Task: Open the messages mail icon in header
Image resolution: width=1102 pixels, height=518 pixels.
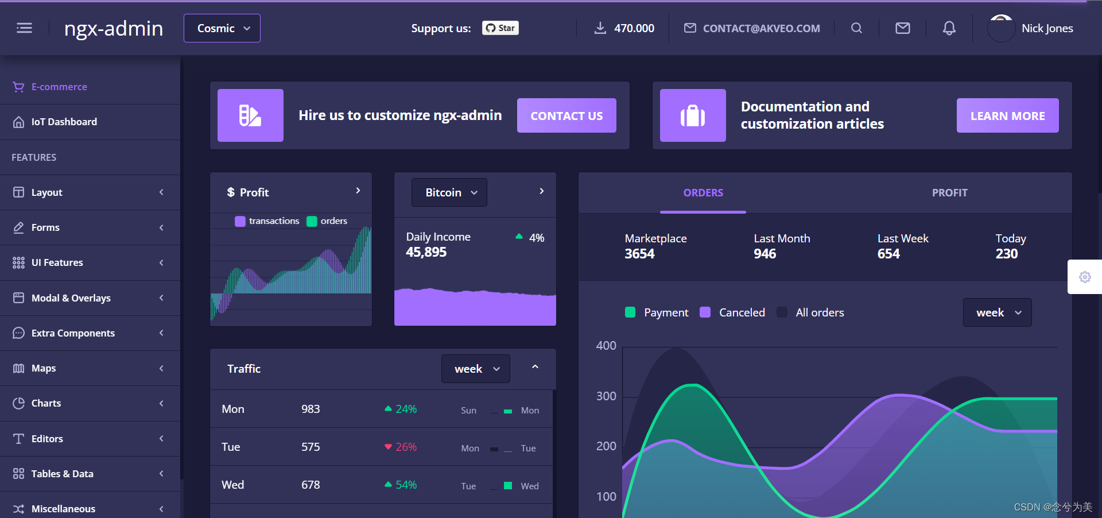Action: (x=903, y=28)
